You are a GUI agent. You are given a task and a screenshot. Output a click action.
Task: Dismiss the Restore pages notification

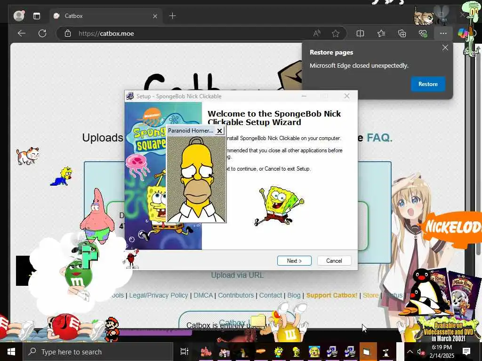(x=445, y=47)
